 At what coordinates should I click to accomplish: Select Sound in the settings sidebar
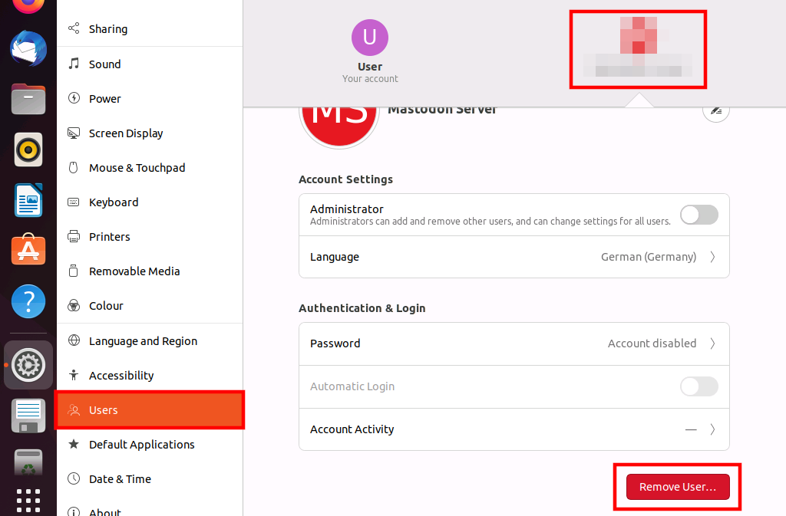pos(104,64)
